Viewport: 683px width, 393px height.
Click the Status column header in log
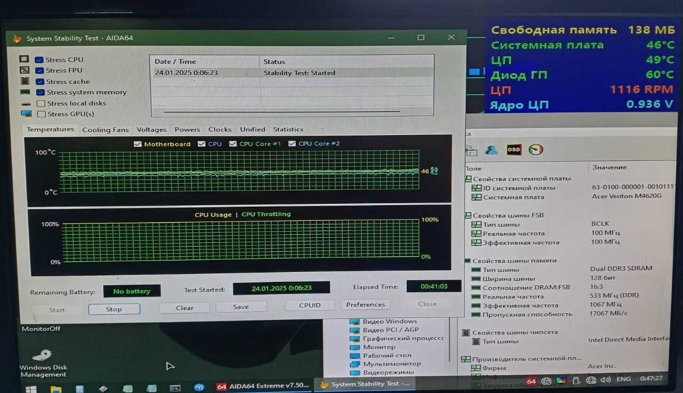(346, 62)
